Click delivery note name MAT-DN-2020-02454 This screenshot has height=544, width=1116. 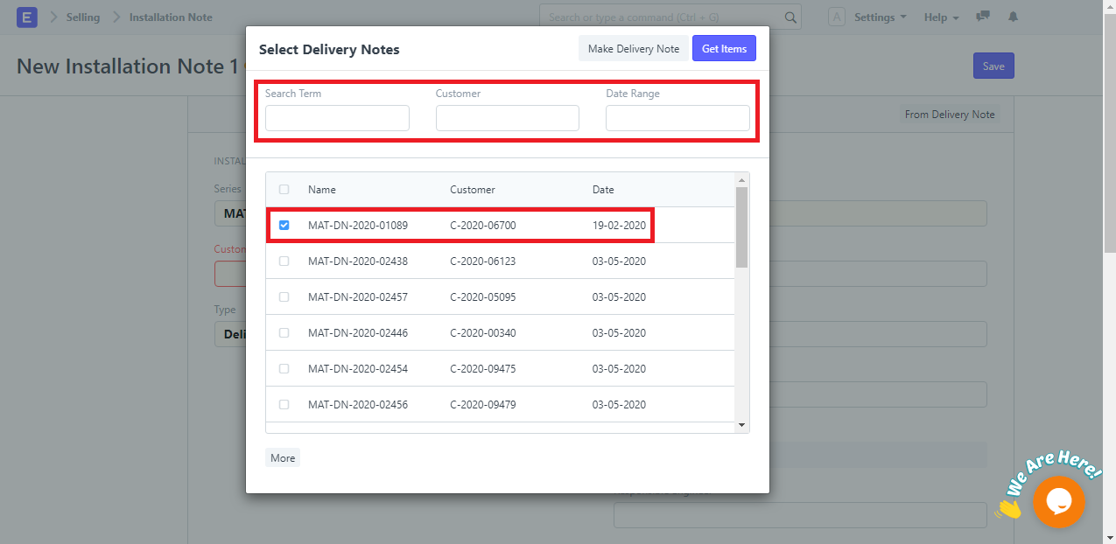tap(358, 369)
